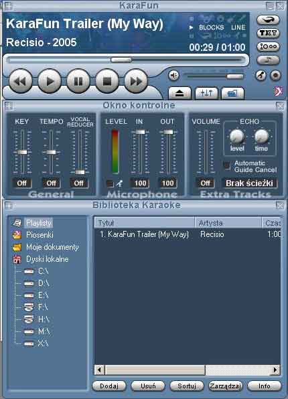Click the Info button
The image size is (288, 399).
[265, 386]
